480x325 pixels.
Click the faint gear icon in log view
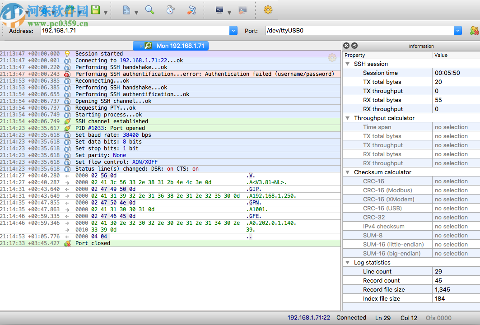tap(332, 57)
